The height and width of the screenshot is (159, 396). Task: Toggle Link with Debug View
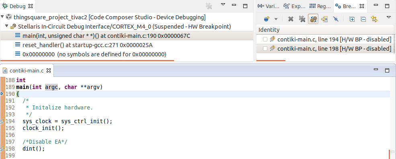[x=374, y=19]
